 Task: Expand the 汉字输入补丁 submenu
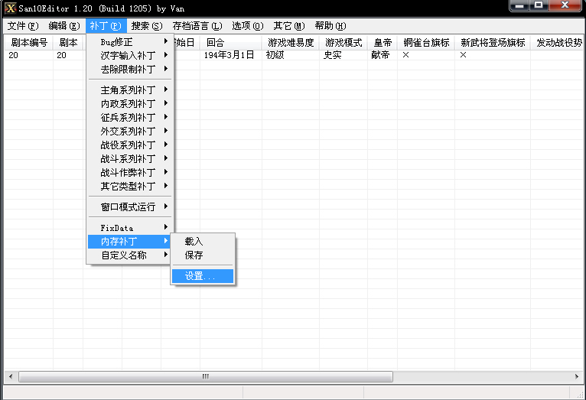click(x=129, y=56)
